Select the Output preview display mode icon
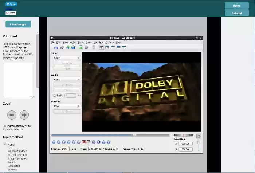Viewport: 255px width, 173px height. pyautogui.click(x=107, y=48)
